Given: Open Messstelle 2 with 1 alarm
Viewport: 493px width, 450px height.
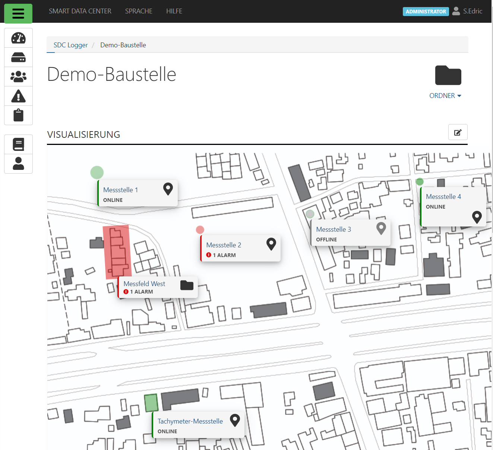Looking at the screenshot, I should [224, 245].
